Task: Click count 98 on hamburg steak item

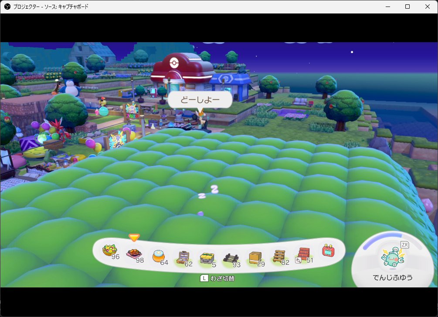Action: click(x=139, y=260)
